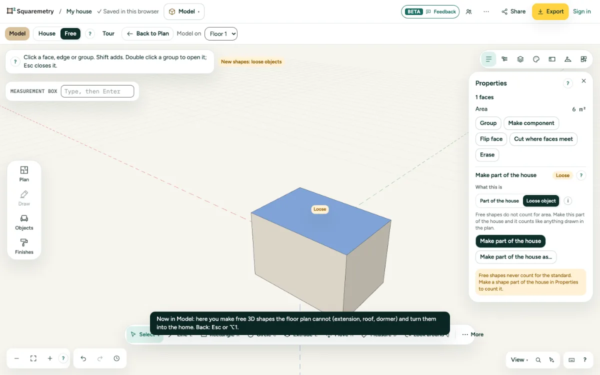600x375 pixels.
Task: Click the sidebar layout panel icon
Action: 552,59
